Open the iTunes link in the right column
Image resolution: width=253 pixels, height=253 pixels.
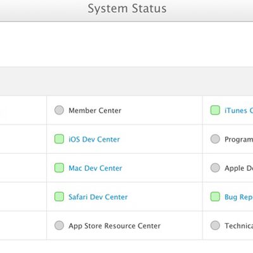(238, 111)
